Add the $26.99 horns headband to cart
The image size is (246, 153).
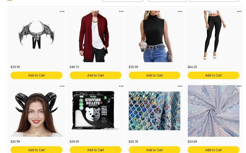(x=36, y=150)
